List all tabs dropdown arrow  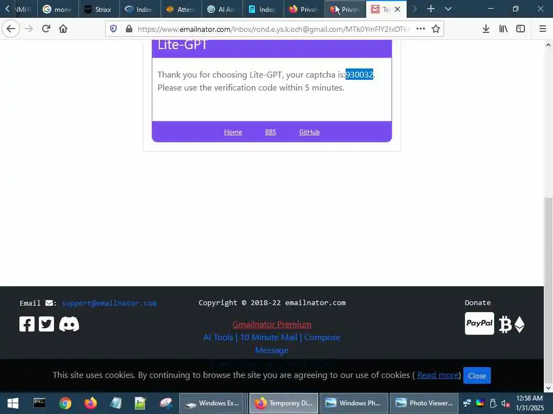(448, 9)
